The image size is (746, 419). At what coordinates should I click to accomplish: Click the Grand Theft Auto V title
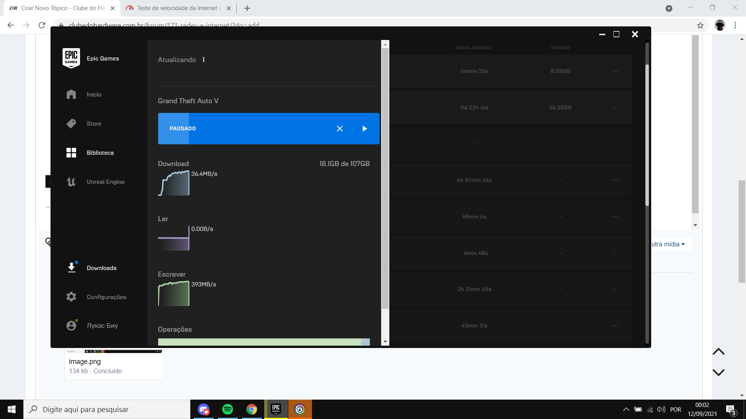click(188, 101)
